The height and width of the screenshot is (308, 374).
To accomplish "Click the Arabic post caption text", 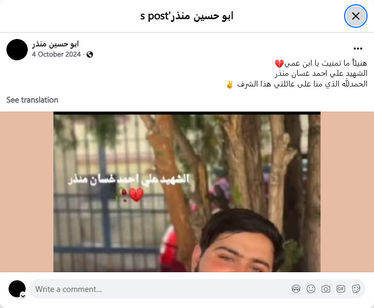I will click(297, 74).
